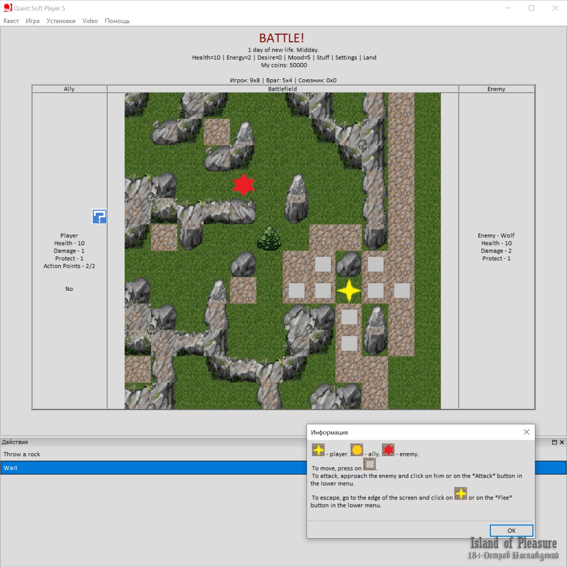The height and width of the screenshot is (567, 567).
Task: Move to the leftmost gray square in player's row
Action: coord(296,290)
